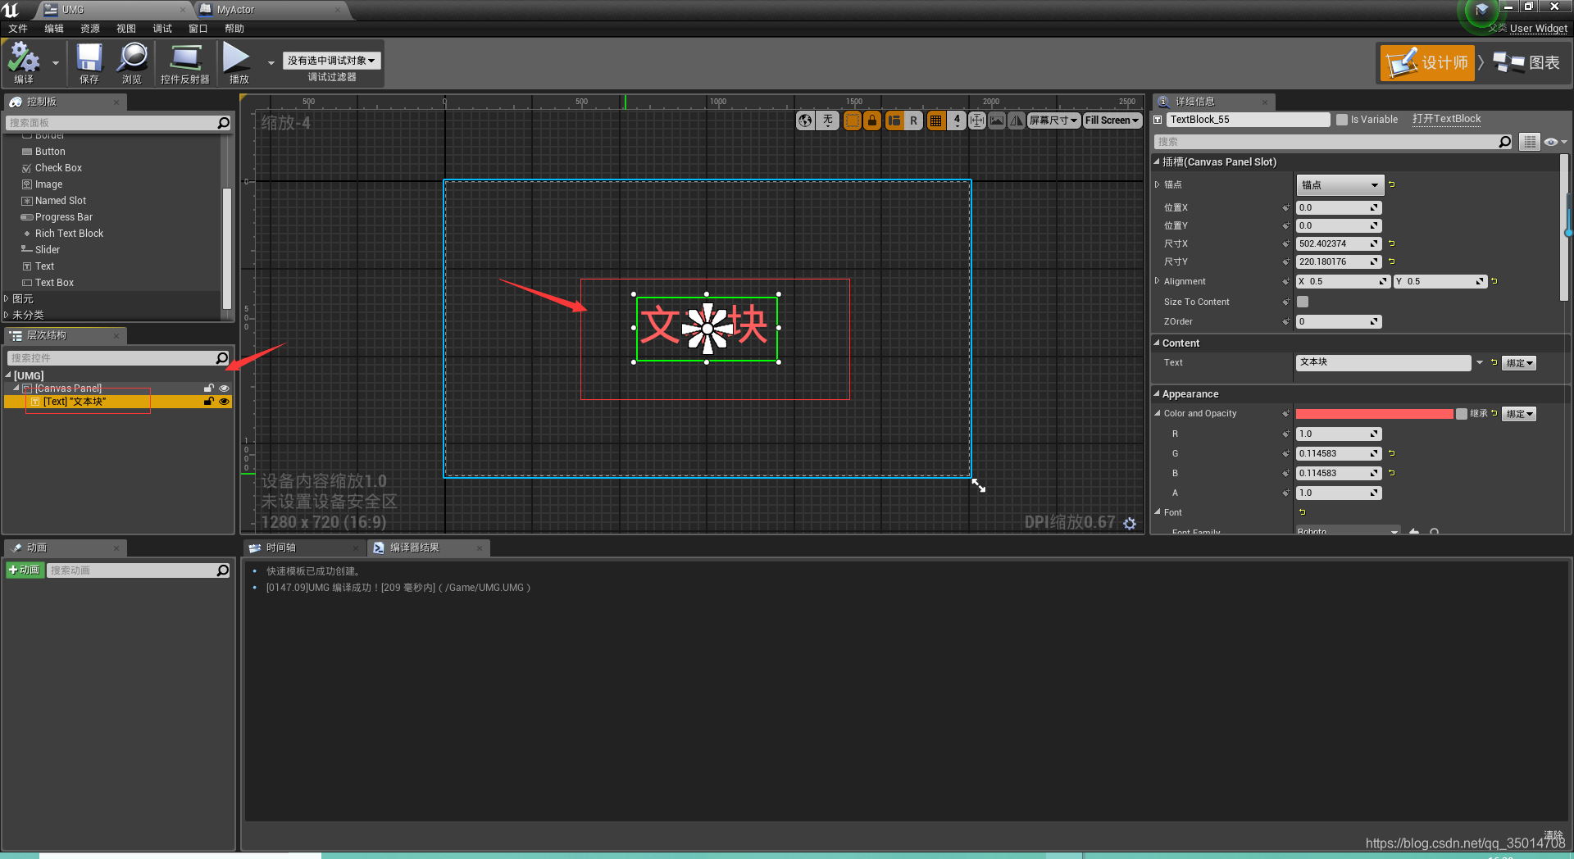Screen dimensions: 1574x859
Task: Collapse the Appearance section
Action: pos(1157,394)
